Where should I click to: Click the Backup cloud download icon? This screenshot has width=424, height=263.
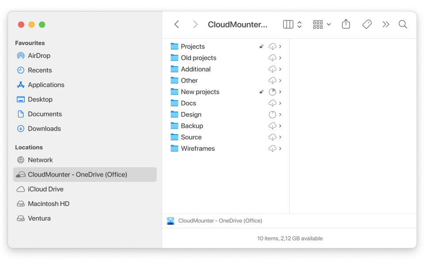tap(272, 126)
